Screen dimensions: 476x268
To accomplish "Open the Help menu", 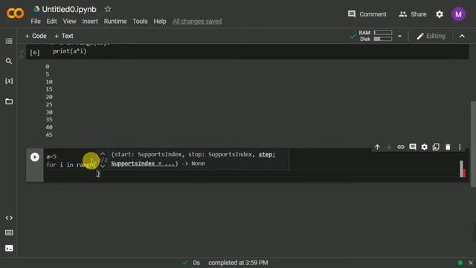I will [x=160, y=22].
